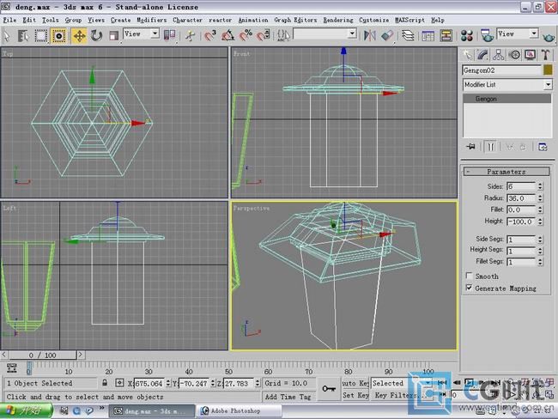
Task: Open Curve Editor icon
Action: pyautogui.click(x=428, y=35)
